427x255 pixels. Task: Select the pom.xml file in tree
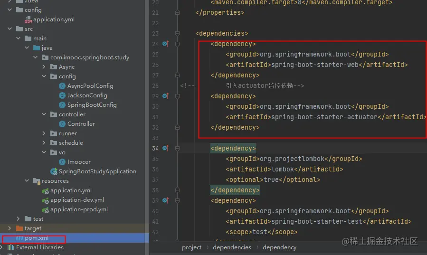click(75, 238)
